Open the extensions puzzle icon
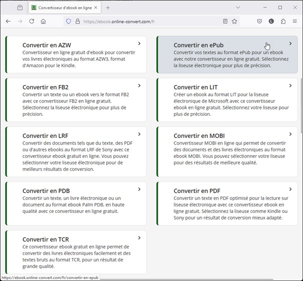Screen dimensions: 303x281 (x=283, y=21)
